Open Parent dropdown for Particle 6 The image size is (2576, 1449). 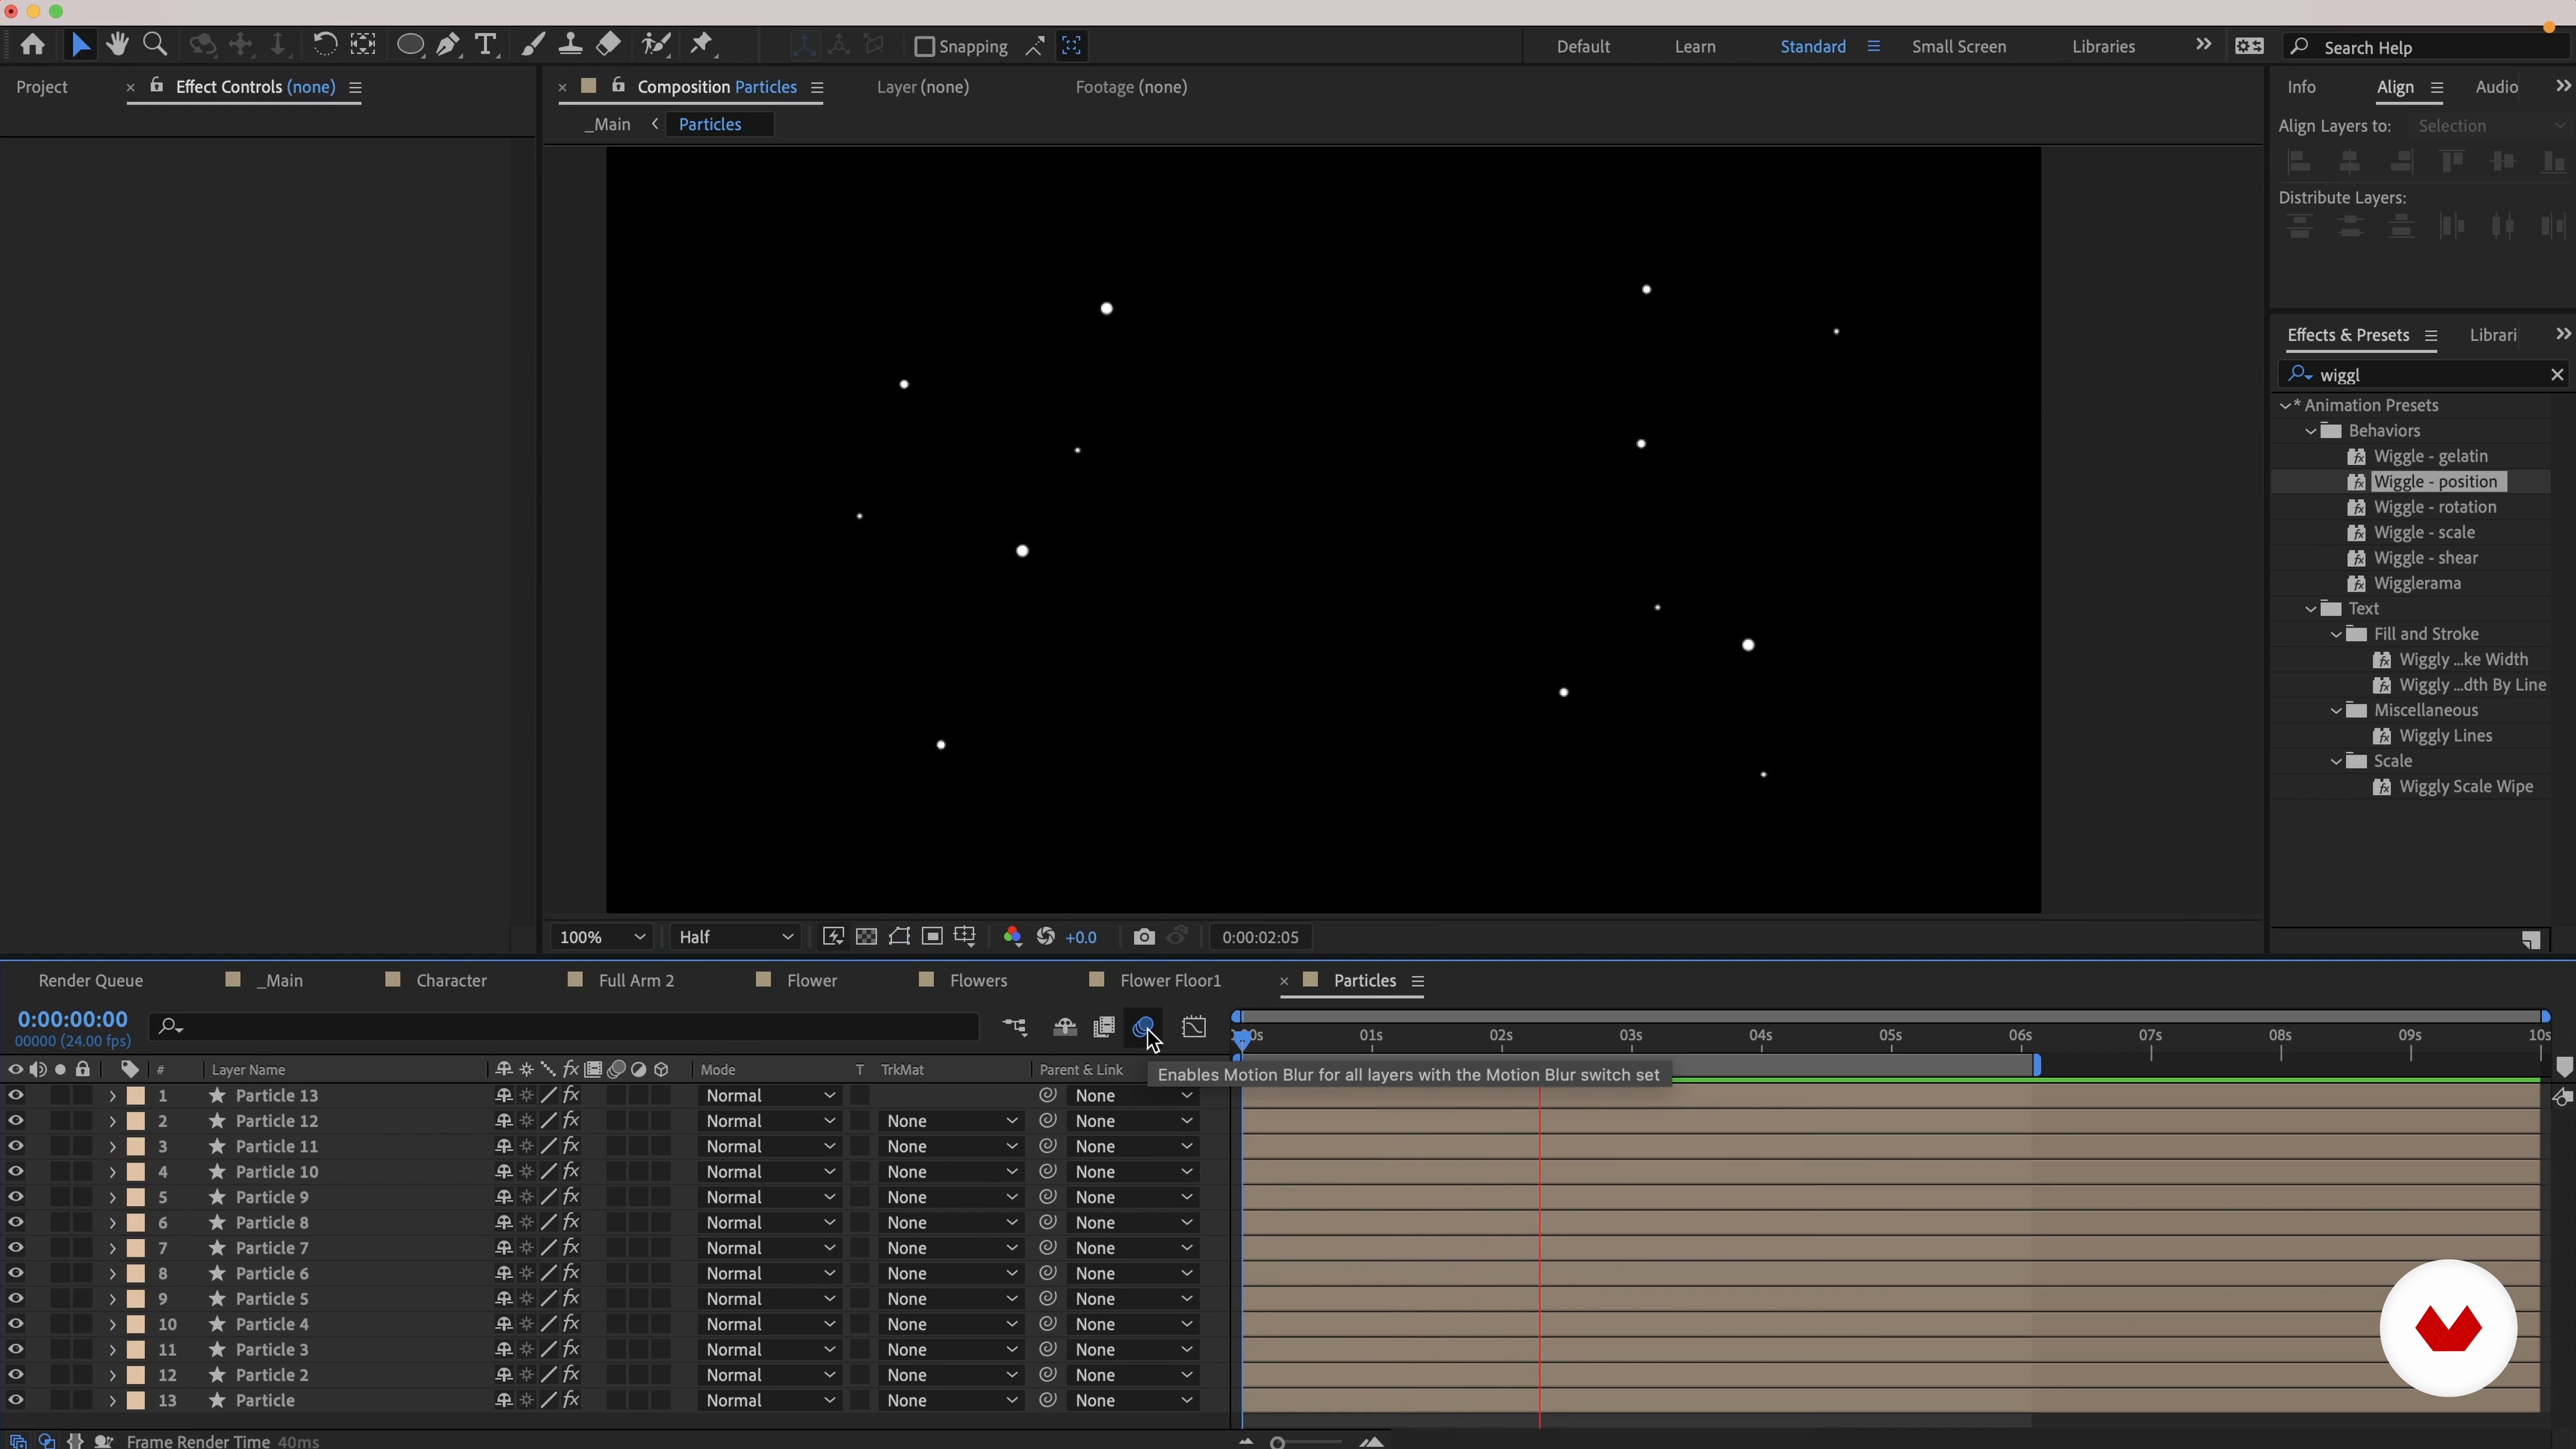1133,1273
